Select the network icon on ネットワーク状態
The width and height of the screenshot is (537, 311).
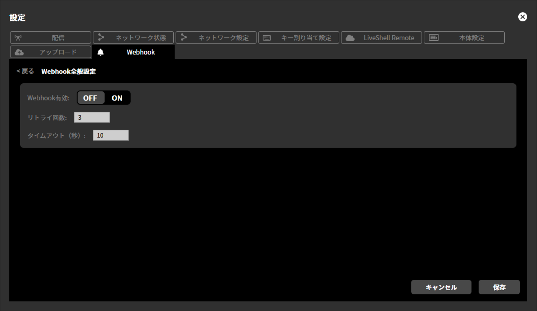(x=101, y=37)
